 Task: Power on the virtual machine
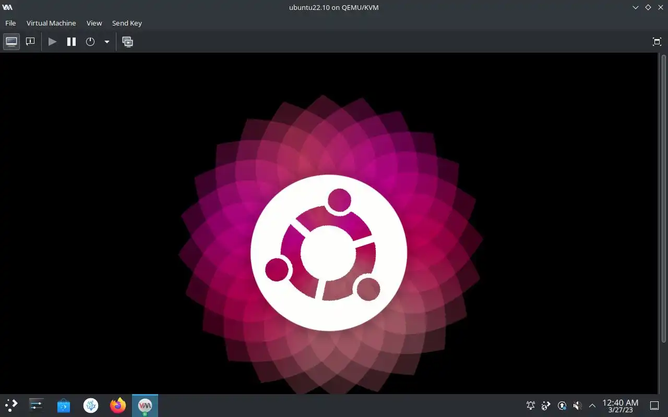pyautogui.click(x=52, y=42)
